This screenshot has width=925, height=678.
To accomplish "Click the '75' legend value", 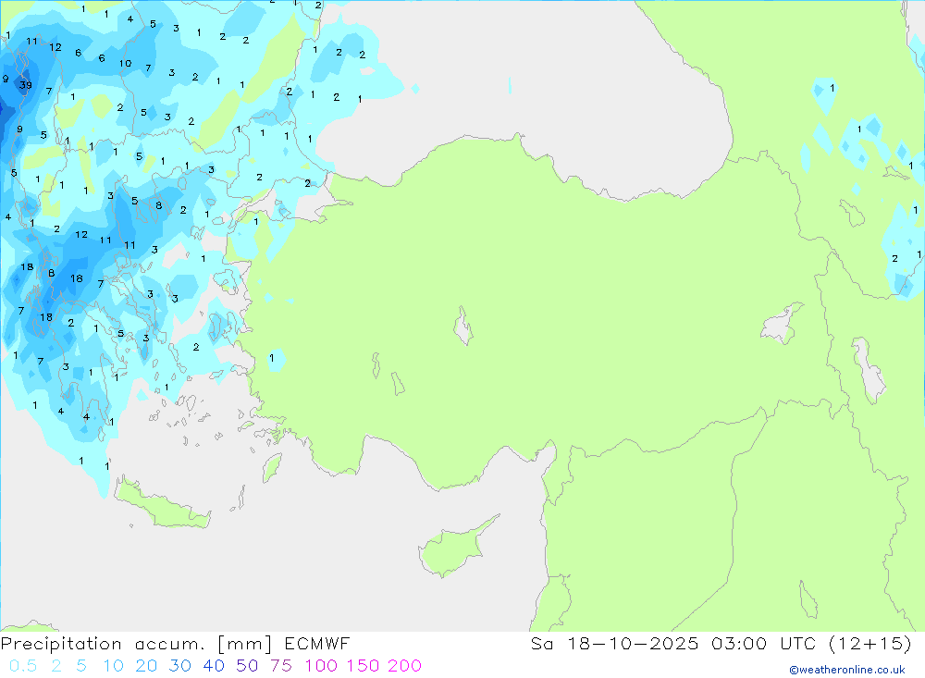I will pyautogui.click(x=281, y=666).
